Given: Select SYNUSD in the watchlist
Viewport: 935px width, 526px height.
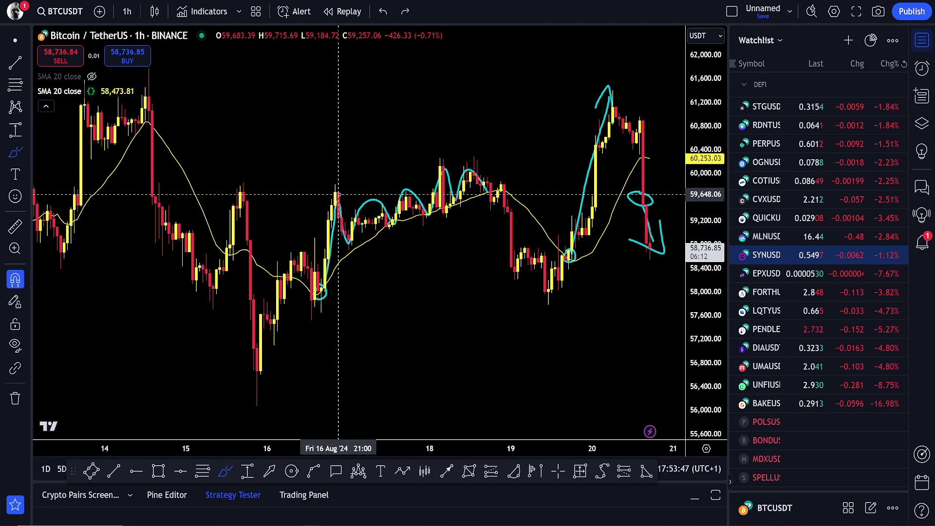Looking at the screenshot, I should [767, 255].
